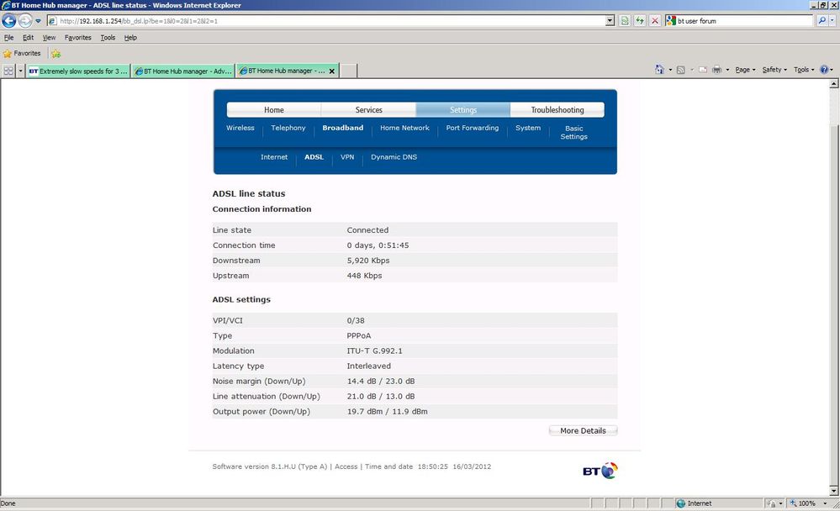Click the Quick Tabs grid icon
Image resolution: width=840 pixels, height=511 pixels.
pos(8,71)
